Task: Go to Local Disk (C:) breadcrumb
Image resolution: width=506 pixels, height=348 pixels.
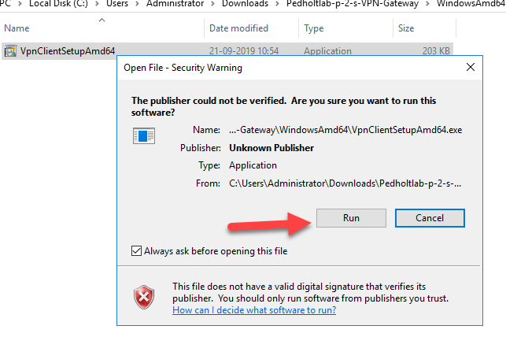Action: (58, 4)
